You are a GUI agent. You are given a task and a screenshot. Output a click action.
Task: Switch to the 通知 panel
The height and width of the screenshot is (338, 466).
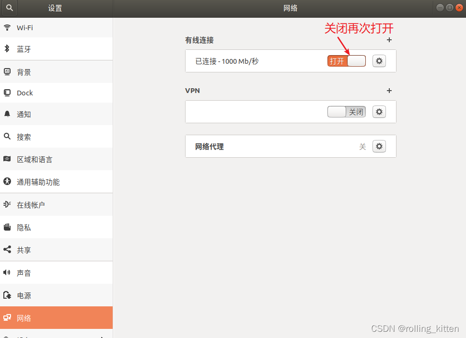56,114
